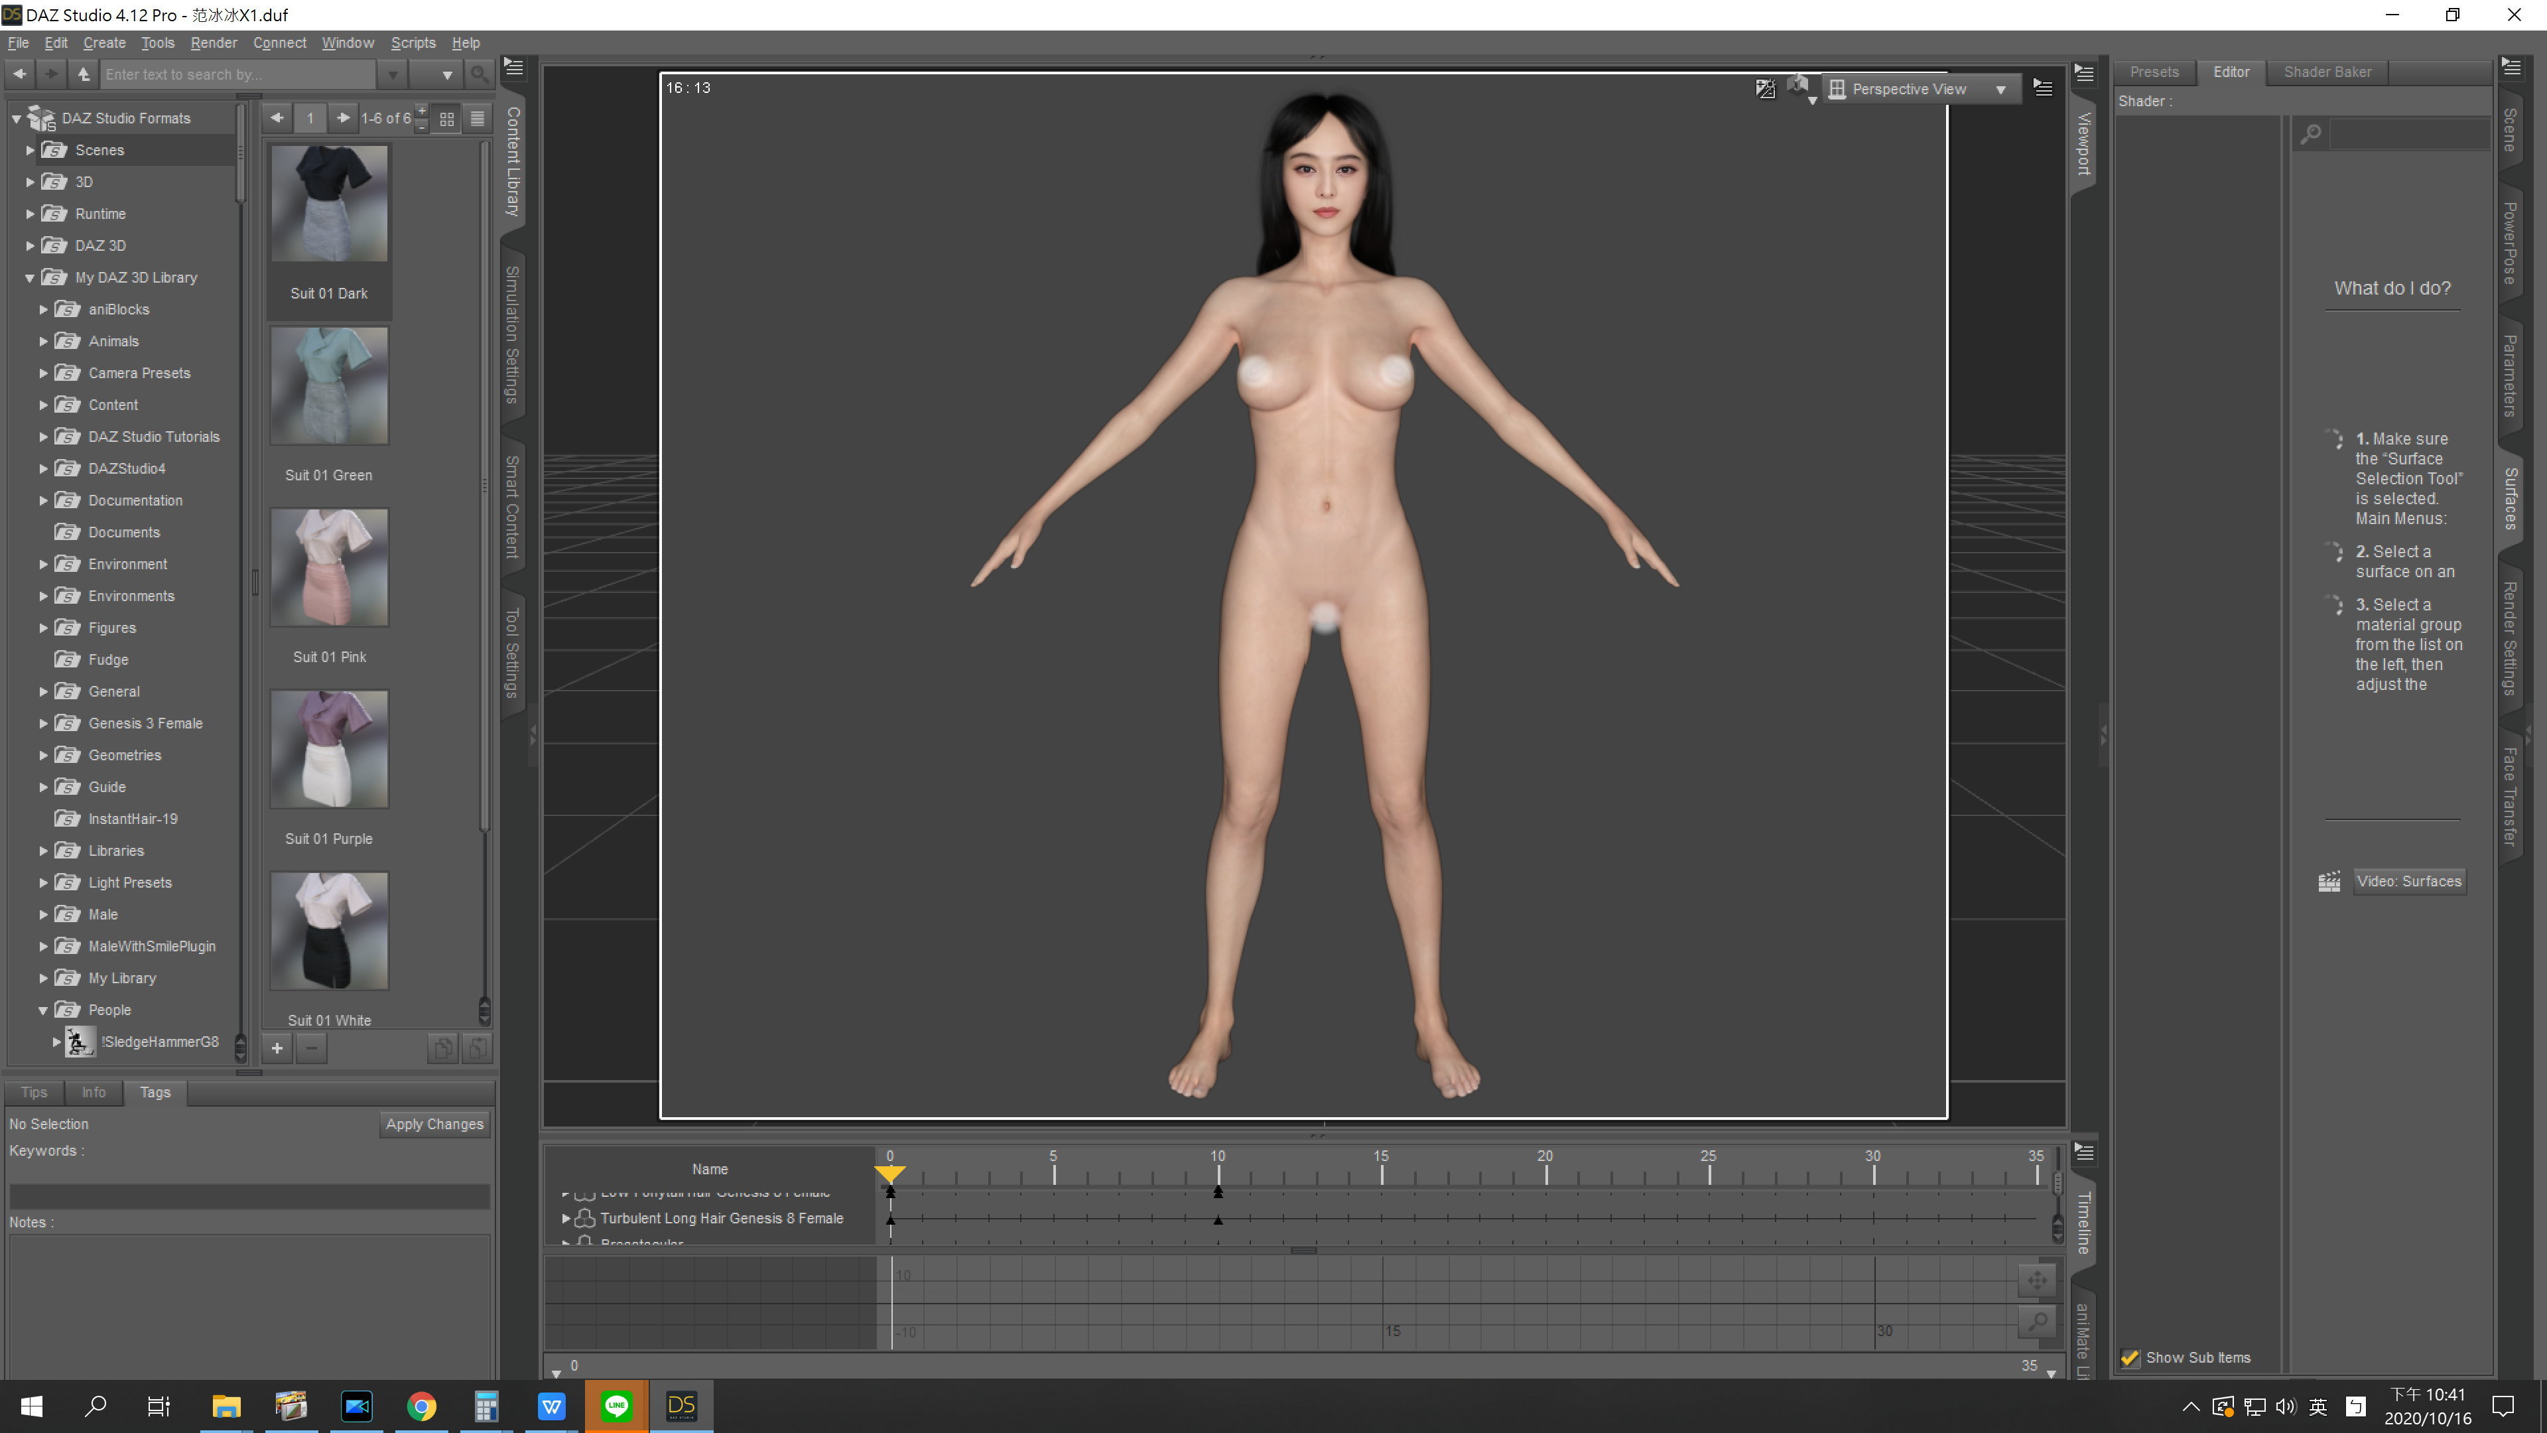Open the Content Library pane options menu

(514, 67)
